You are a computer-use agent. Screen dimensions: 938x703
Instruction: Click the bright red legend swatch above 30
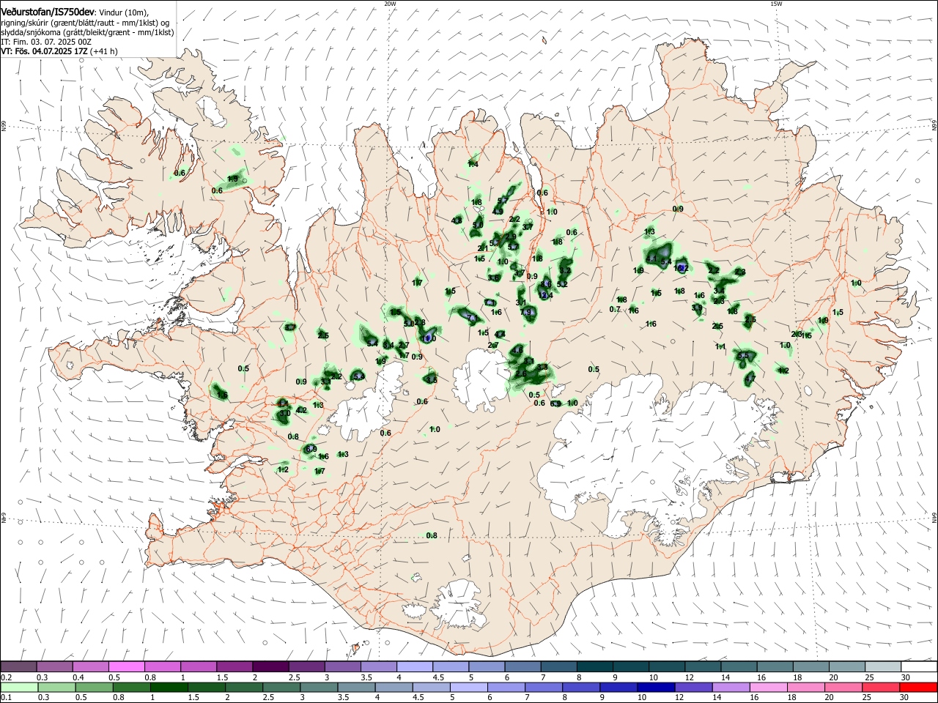coord(917,688)
